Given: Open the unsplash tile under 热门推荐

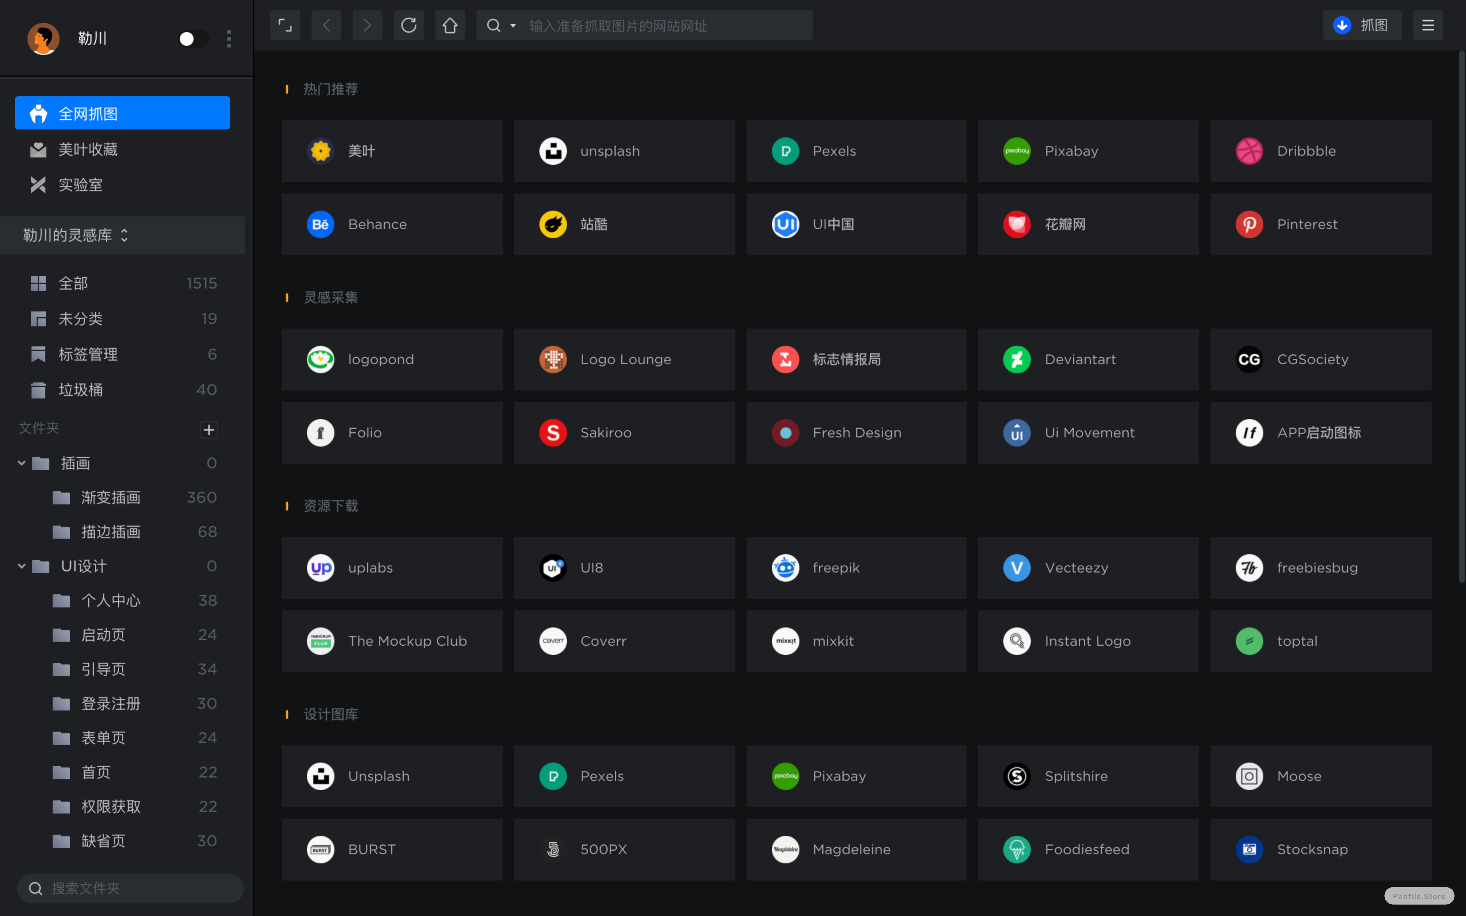Looking at the screenshot, I should 624,151.
